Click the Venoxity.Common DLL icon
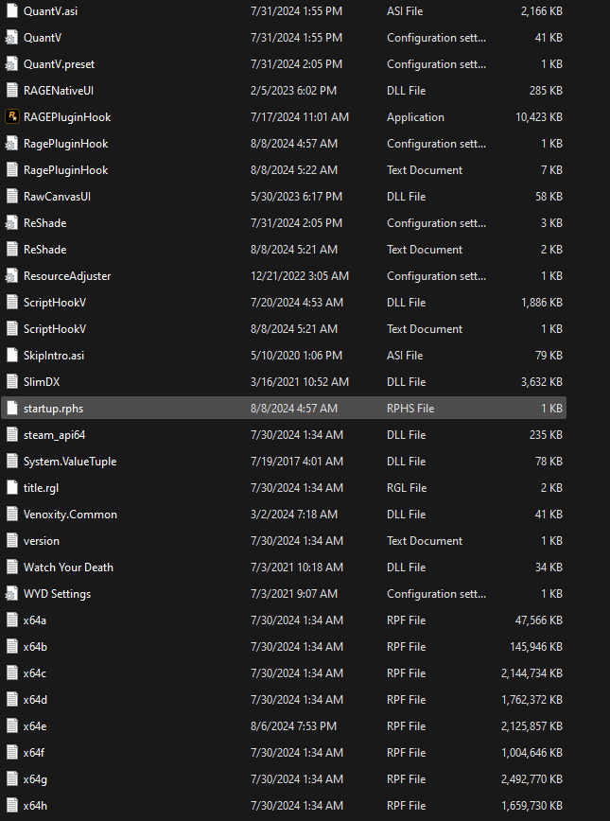610x821 pixels. [x=12, y=515]
